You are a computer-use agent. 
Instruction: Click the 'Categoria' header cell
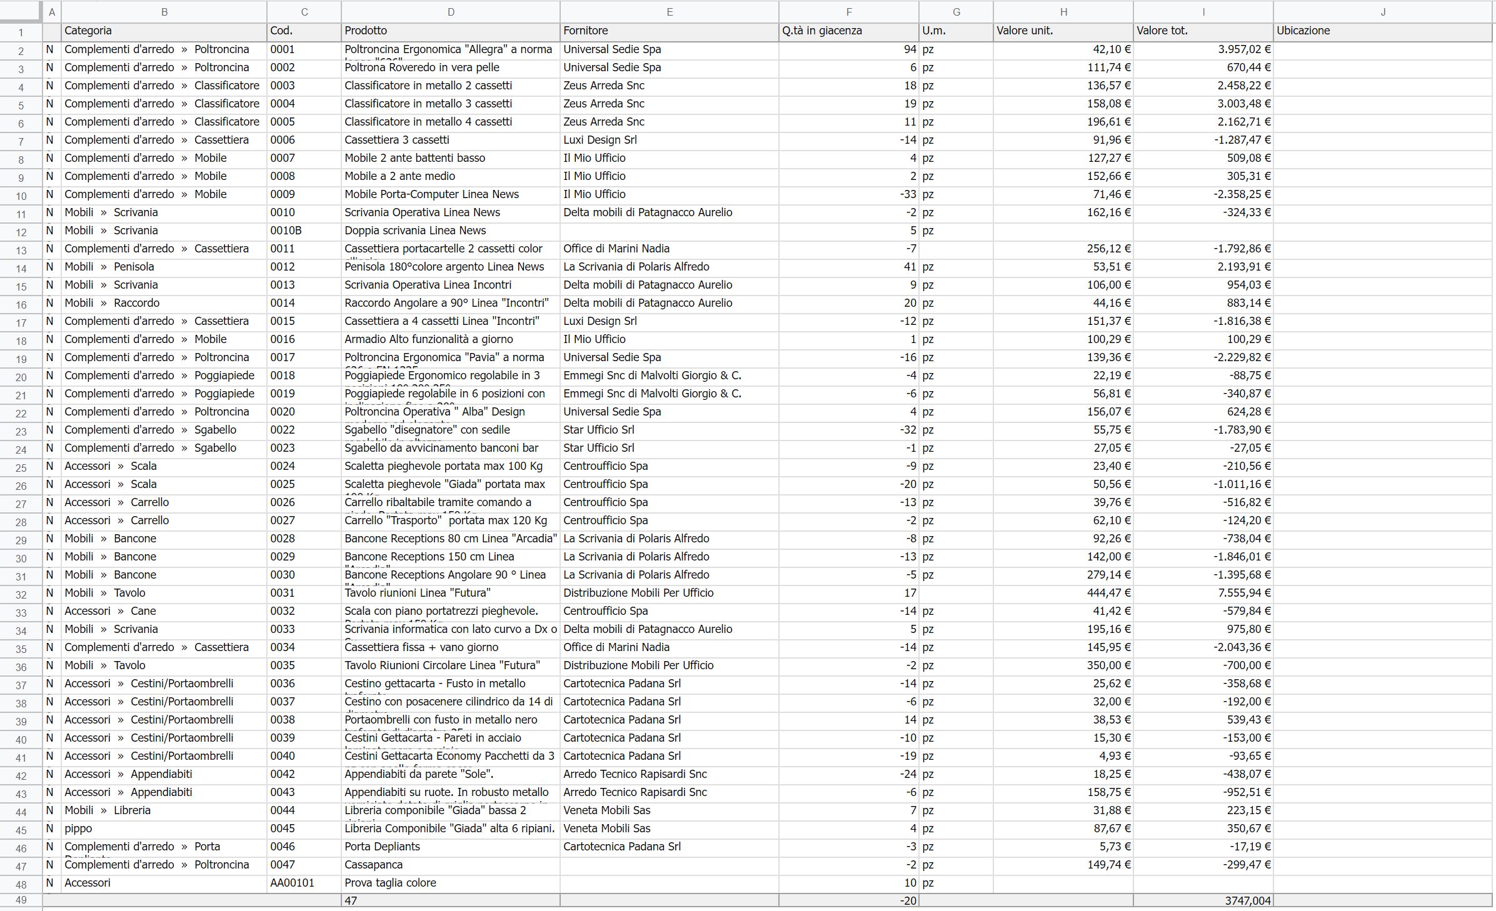click(x=164, y=31)
